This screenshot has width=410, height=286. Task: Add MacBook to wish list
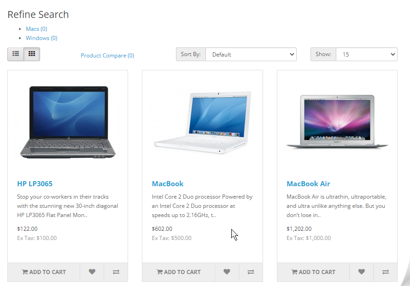coord(227,272)
